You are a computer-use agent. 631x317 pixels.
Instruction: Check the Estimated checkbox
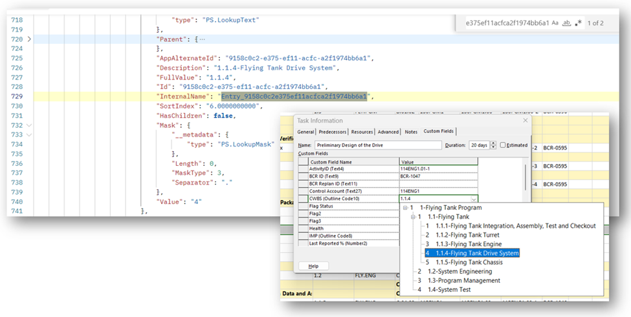click(x=503, y=145)
